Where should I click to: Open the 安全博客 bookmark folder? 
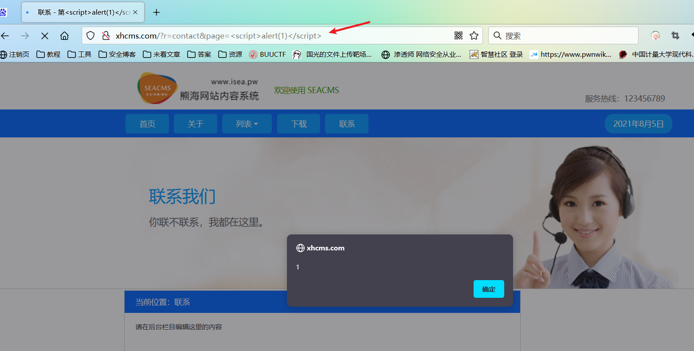tap(117, 54)
